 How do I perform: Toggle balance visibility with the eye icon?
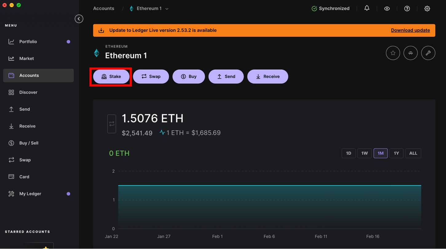[x=387, y=9]
